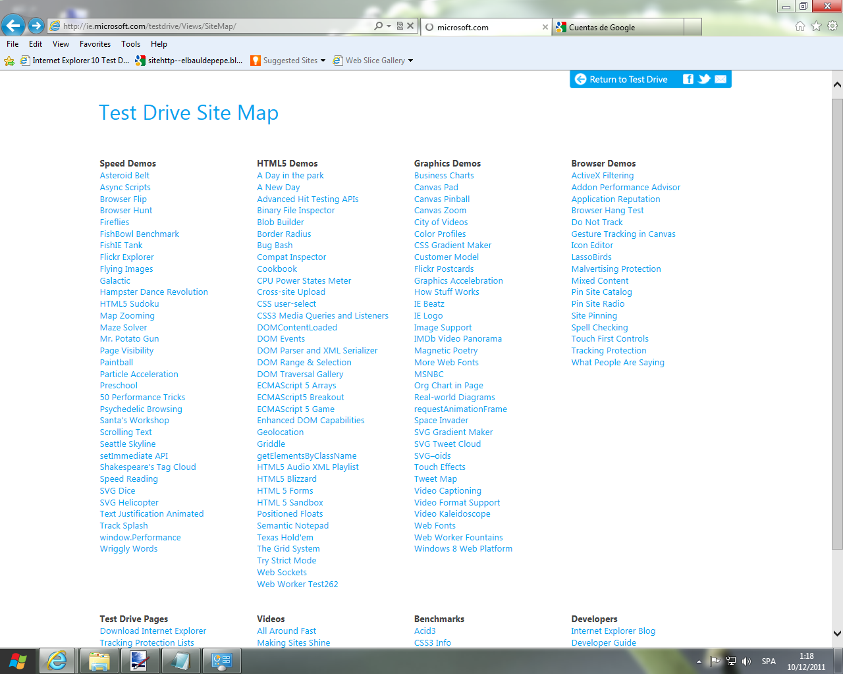Click the Compatibility View icon in address bar
The height and width of the screenshot is (674, 843).
[x=400, y=26]
